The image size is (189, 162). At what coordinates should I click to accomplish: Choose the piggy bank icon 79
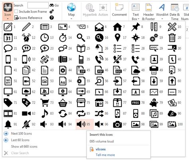pyautogui.click(x=154, y=103)
